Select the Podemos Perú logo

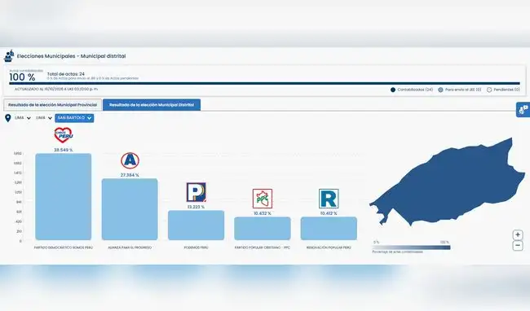coord(196,192)
